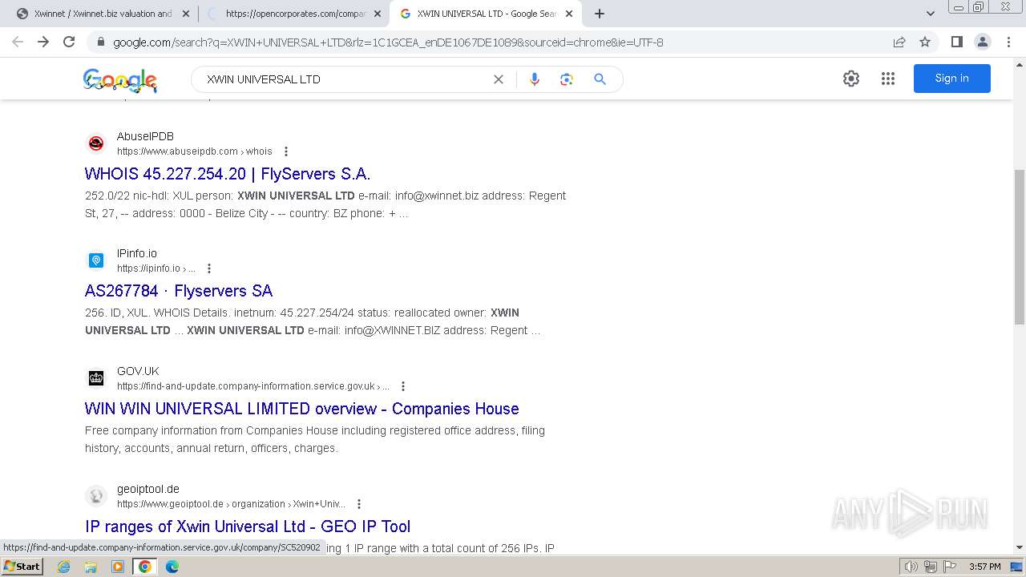Click the Google logo
This screenshot has width=1026, height=577.
[120, 80]
